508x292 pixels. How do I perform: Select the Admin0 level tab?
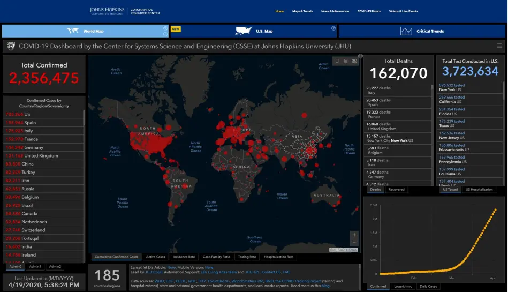point(15,267)
